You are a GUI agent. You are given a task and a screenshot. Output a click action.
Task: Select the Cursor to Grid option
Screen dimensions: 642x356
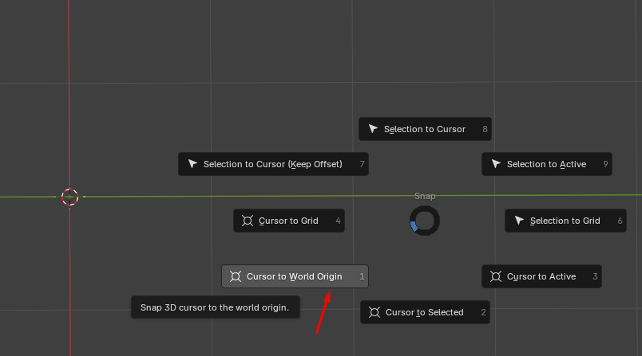tap(288, 221)
